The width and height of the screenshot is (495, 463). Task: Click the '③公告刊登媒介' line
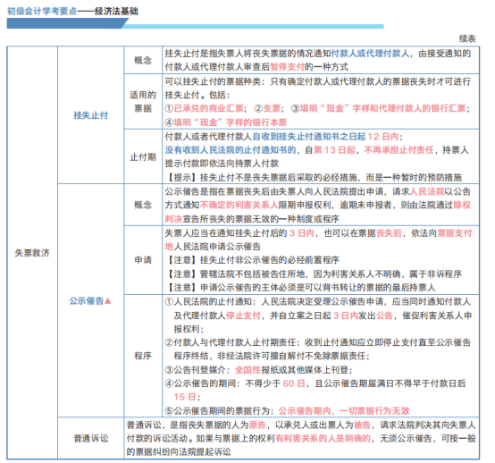pyautogui.click(x=258, y=370)
